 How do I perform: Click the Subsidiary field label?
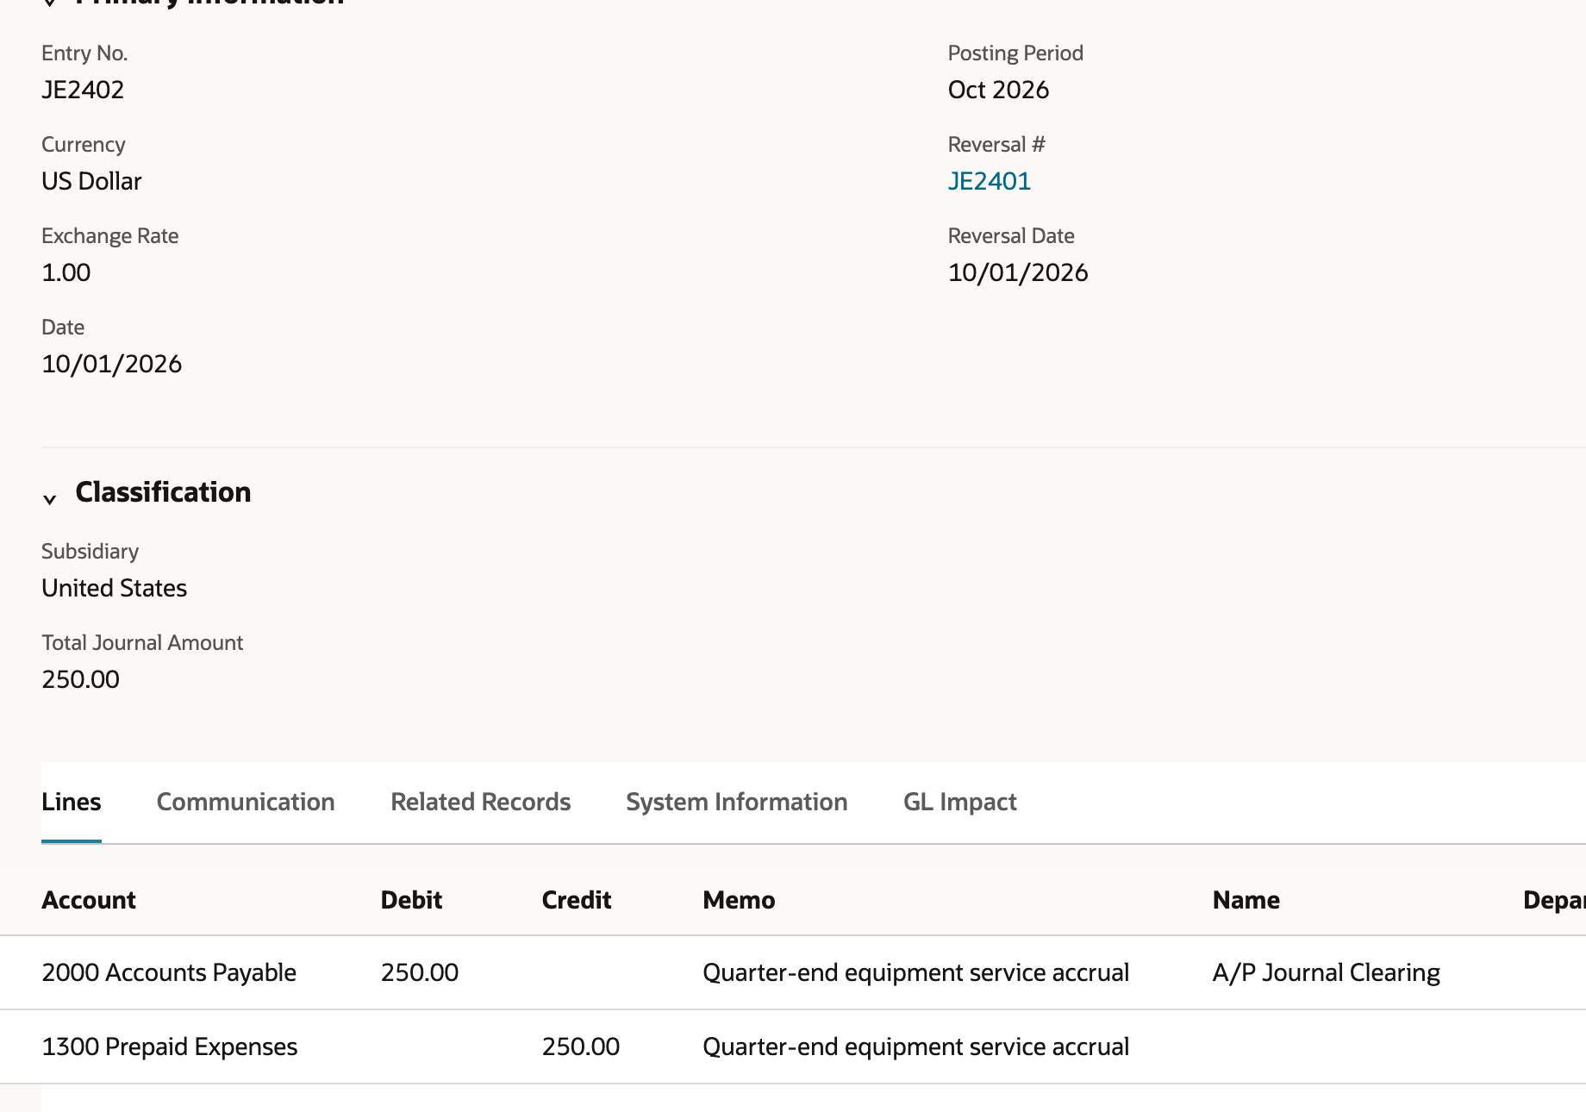point(91,552)
